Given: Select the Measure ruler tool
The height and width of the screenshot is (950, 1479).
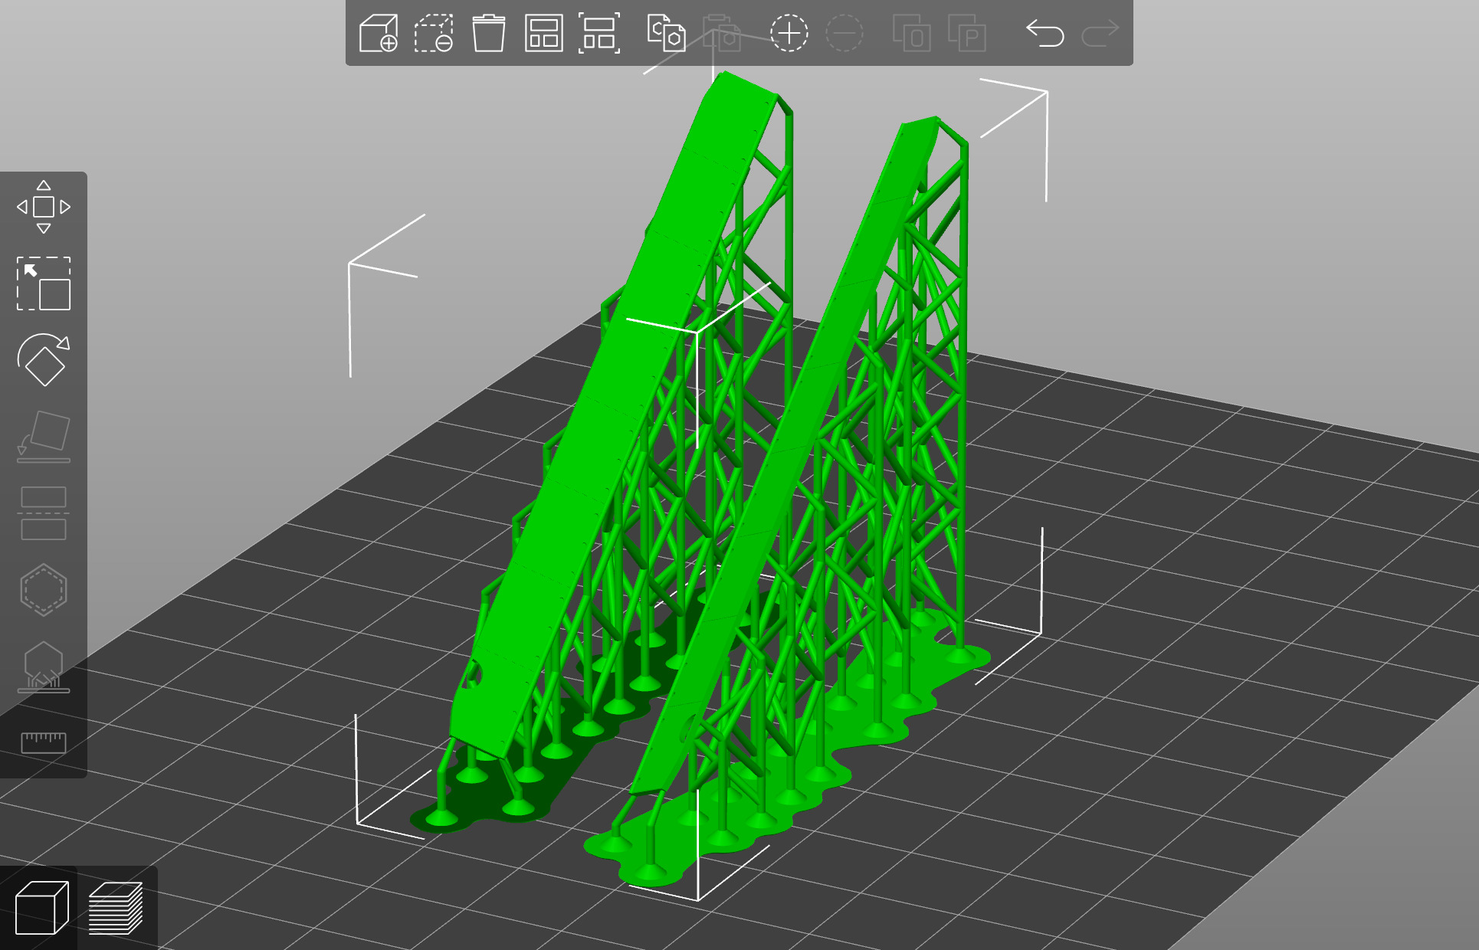Looking at the screenshot, I should 44,742.
